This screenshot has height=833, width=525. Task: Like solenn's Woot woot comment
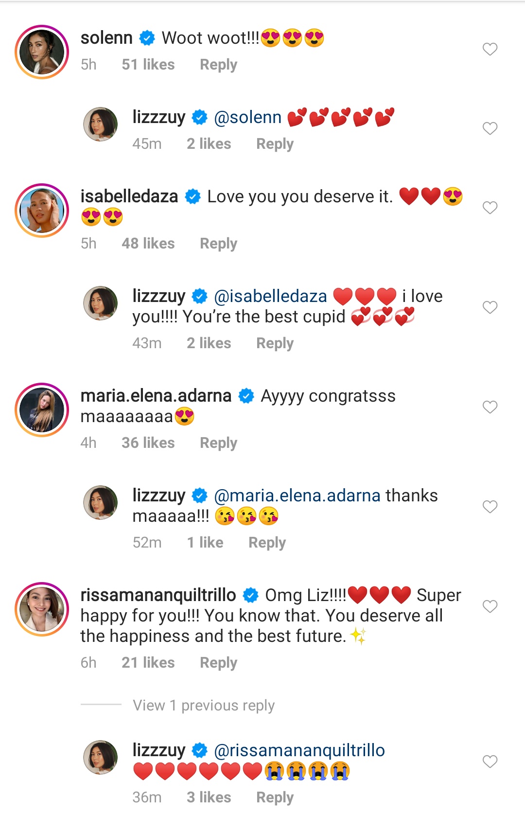pyautogui.click(x=490, y=49)
